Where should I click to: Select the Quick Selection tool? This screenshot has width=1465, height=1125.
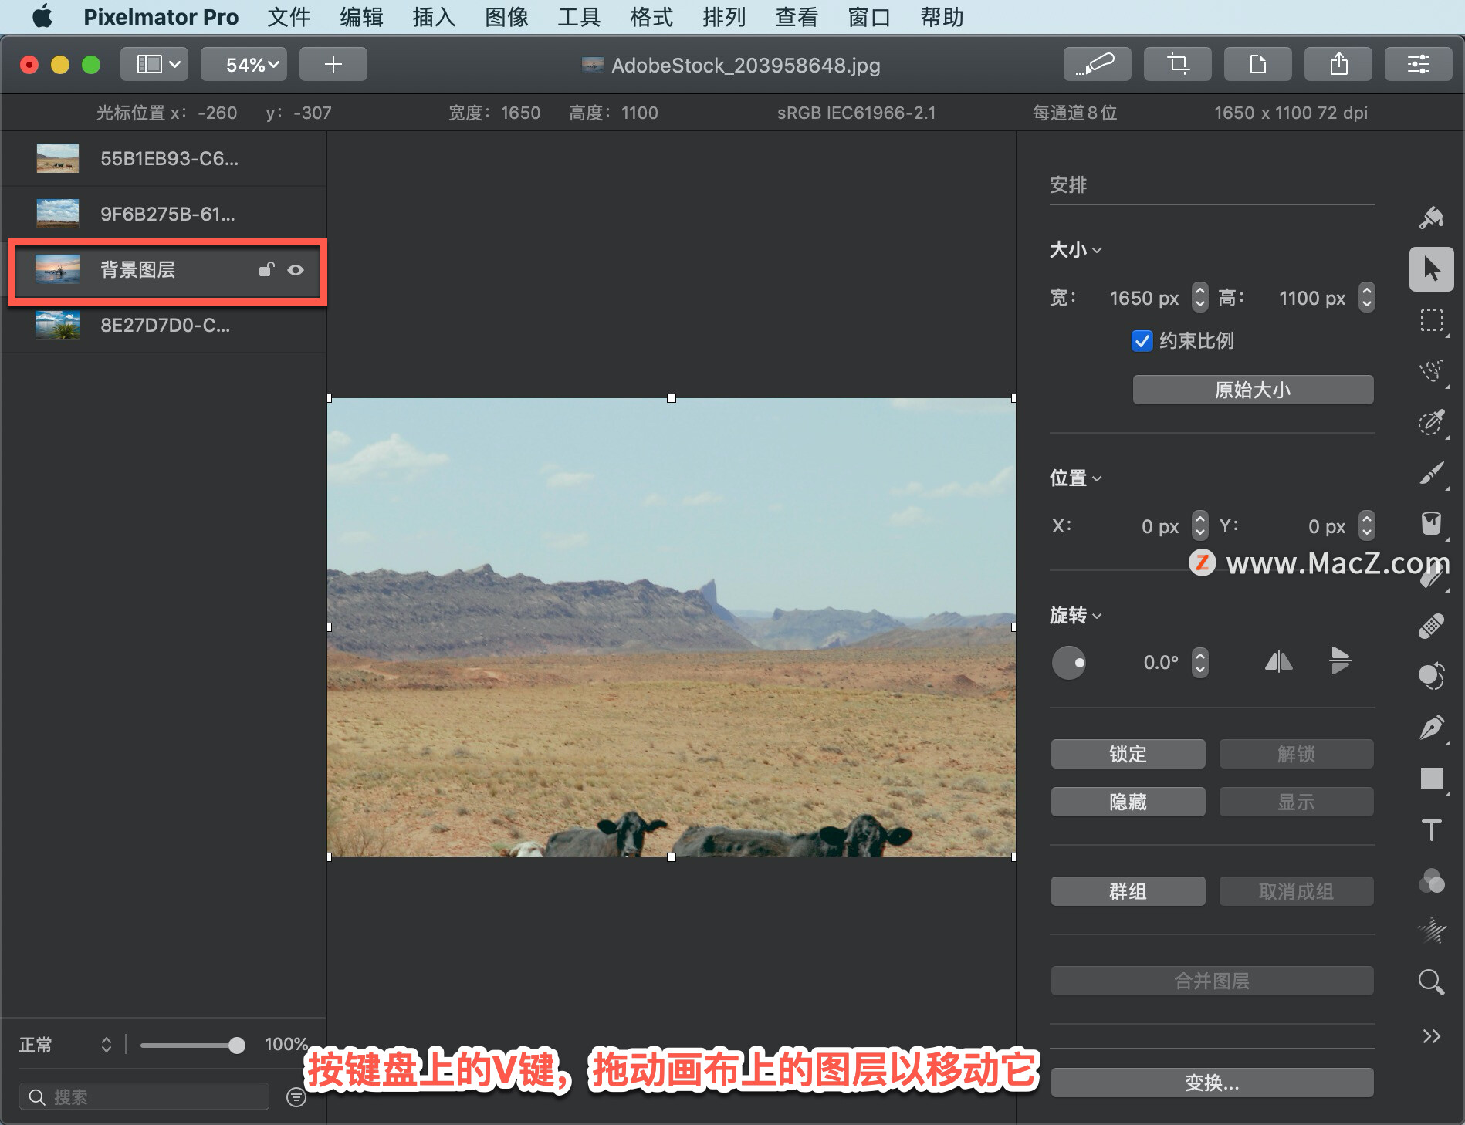(1431, 371)
